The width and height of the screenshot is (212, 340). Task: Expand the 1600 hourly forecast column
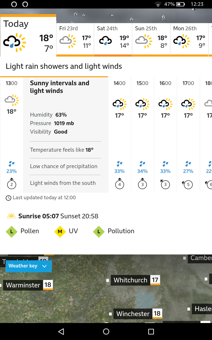click(x=165, y=135)
